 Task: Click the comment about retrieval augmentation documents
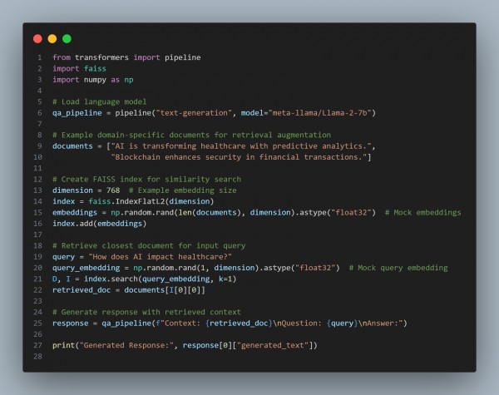click(191, 135)
